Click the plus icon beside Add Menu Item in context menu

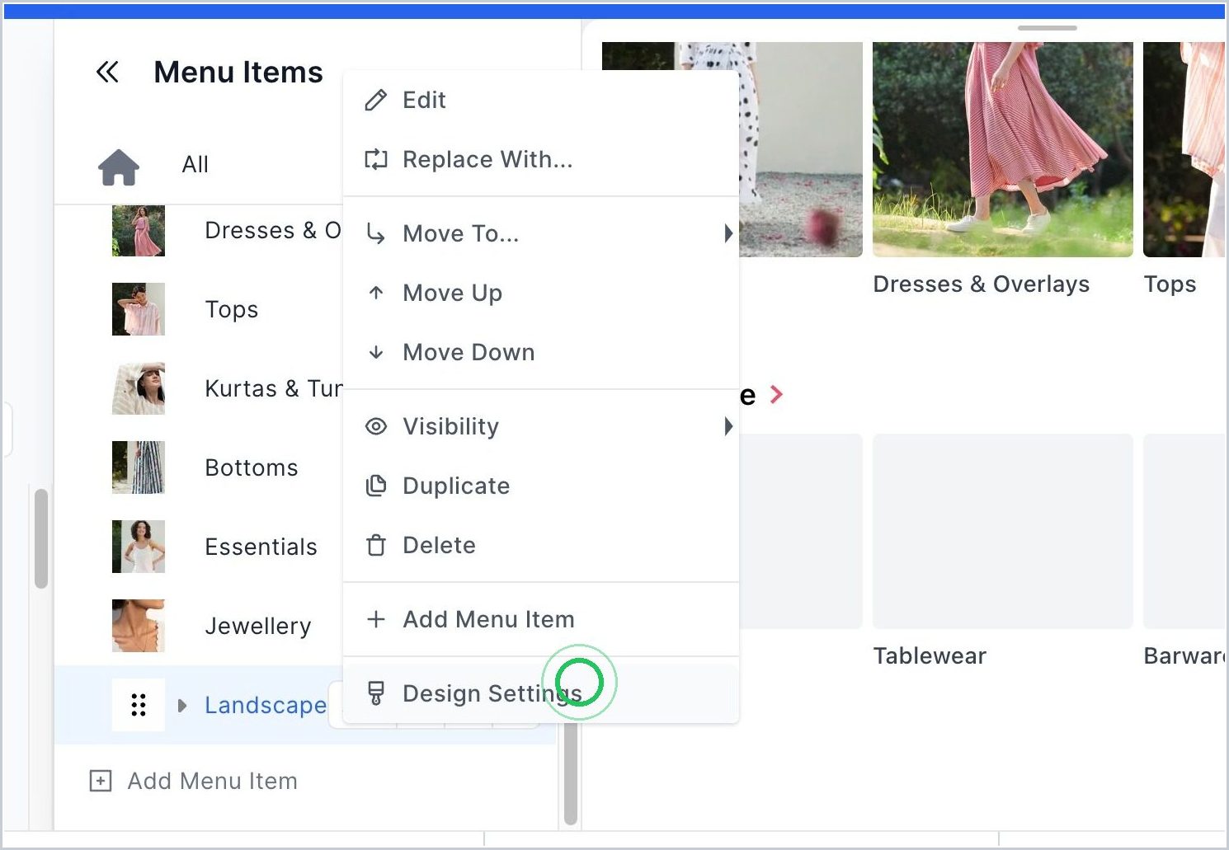coord(376,619)
